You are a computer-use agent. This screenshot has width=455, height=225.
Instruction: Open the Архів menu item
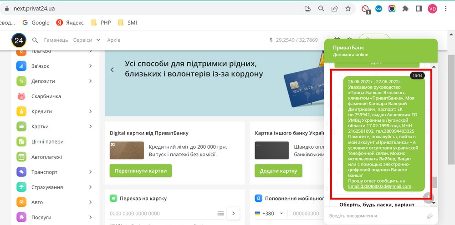pos(114,40)
